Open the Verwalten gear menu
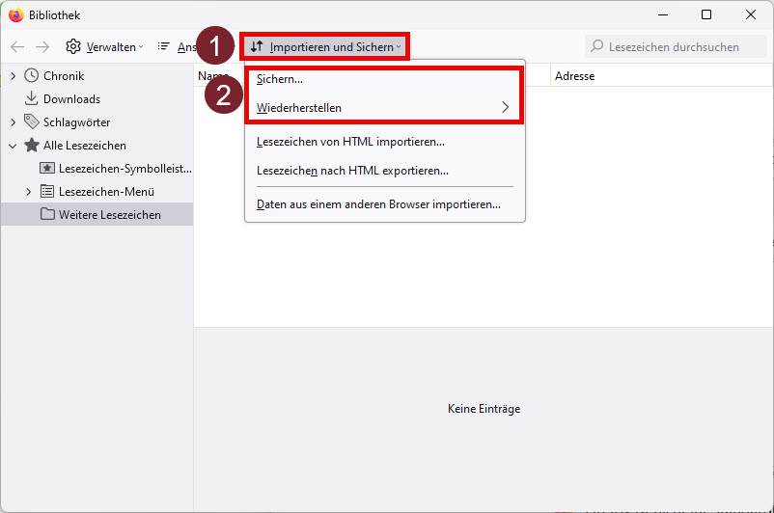 click(x=103, y=46)
